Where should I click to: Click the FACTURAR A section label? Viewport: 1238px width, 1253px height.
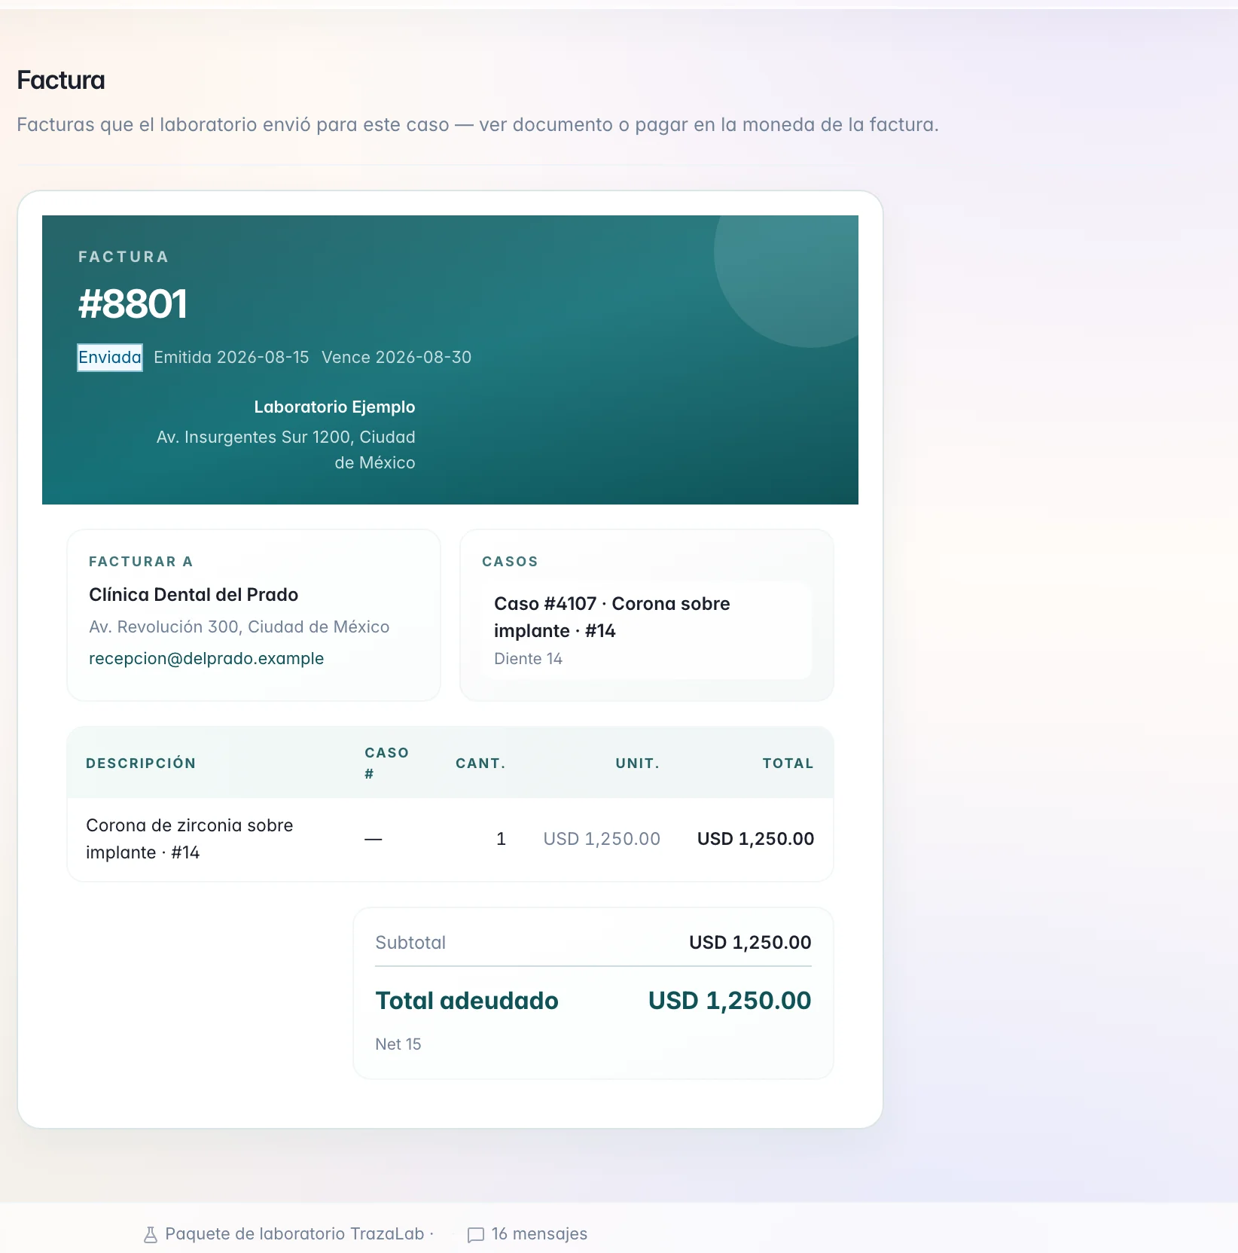pyautogui.click(x=141, y=562)
